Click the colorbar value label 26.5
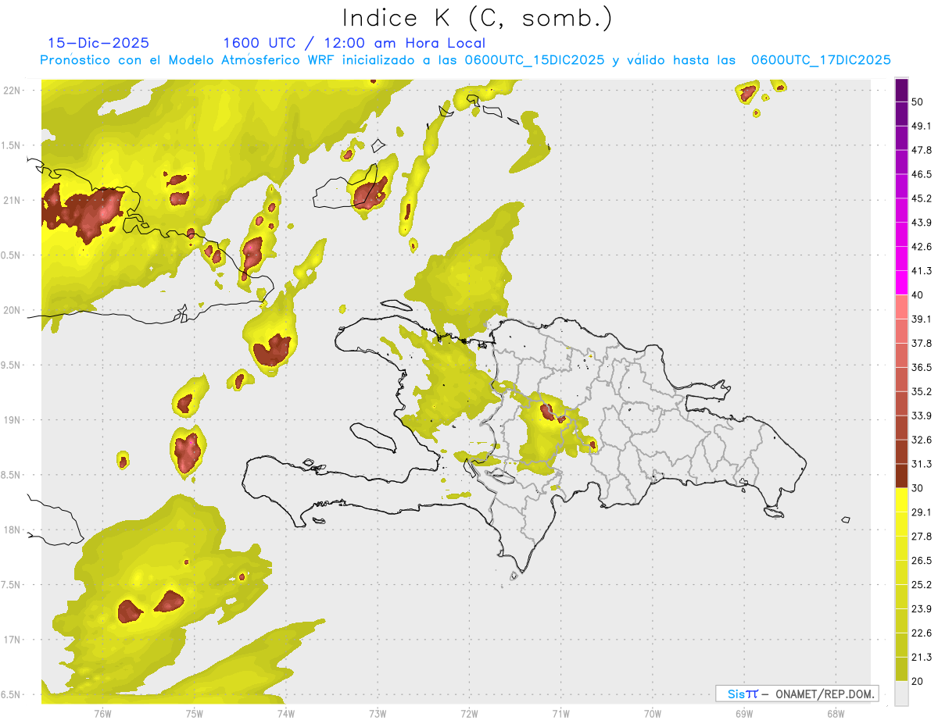The width and height of the screenshot is (938, 724). 922,561
